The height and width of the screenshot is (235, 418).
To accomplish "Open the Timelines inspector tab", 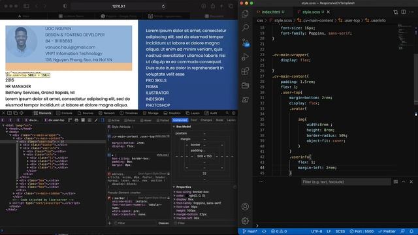I will coord(129,113).
